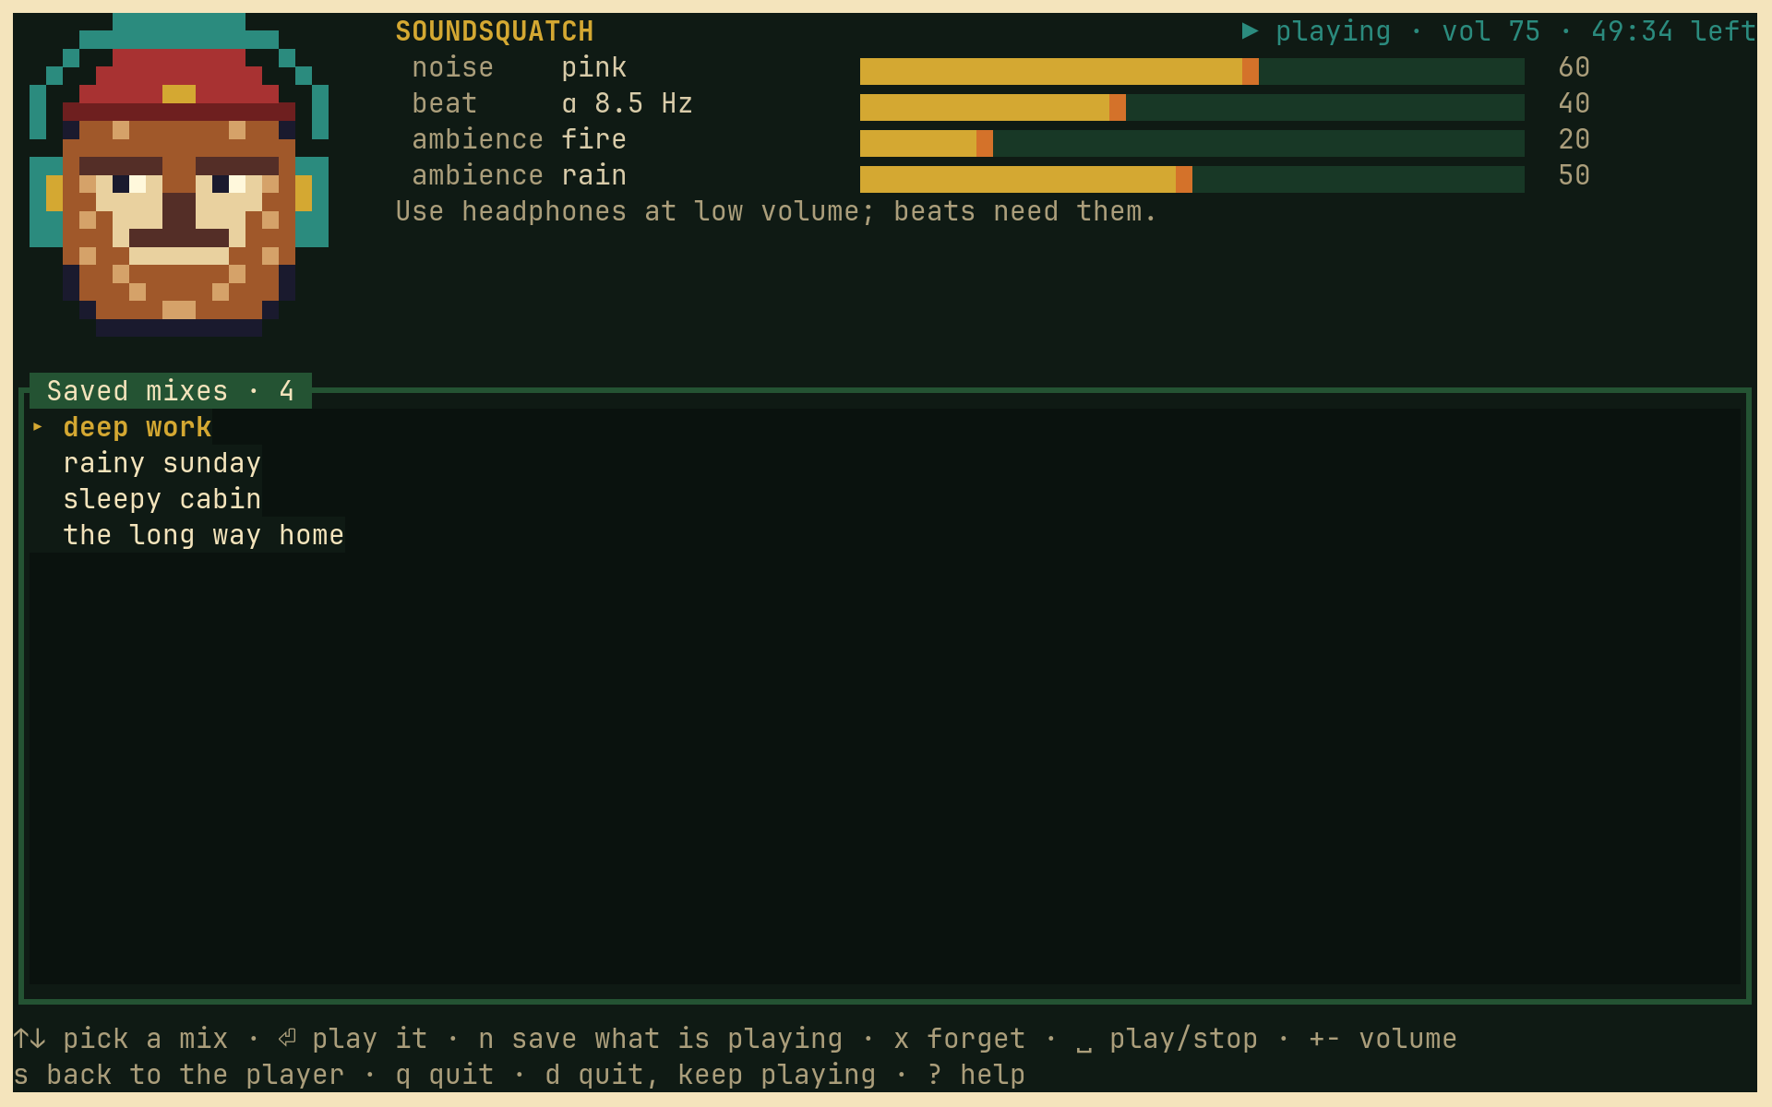The width and height of the screenshot is (1772, 1107).
Task: Select the 'deep work' saved mix
Action: point(138,427)
